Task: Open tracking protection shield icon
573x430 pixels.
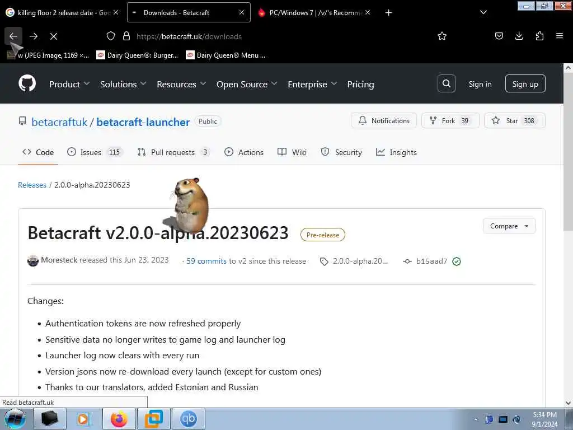Action: [111, 36]
